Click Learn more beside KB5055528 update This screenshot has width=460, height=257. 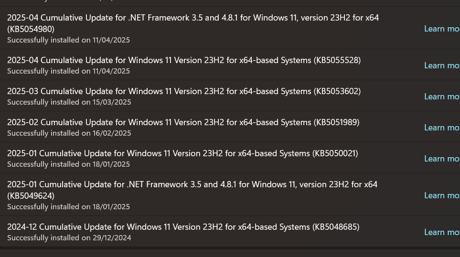tap(441, 65)
